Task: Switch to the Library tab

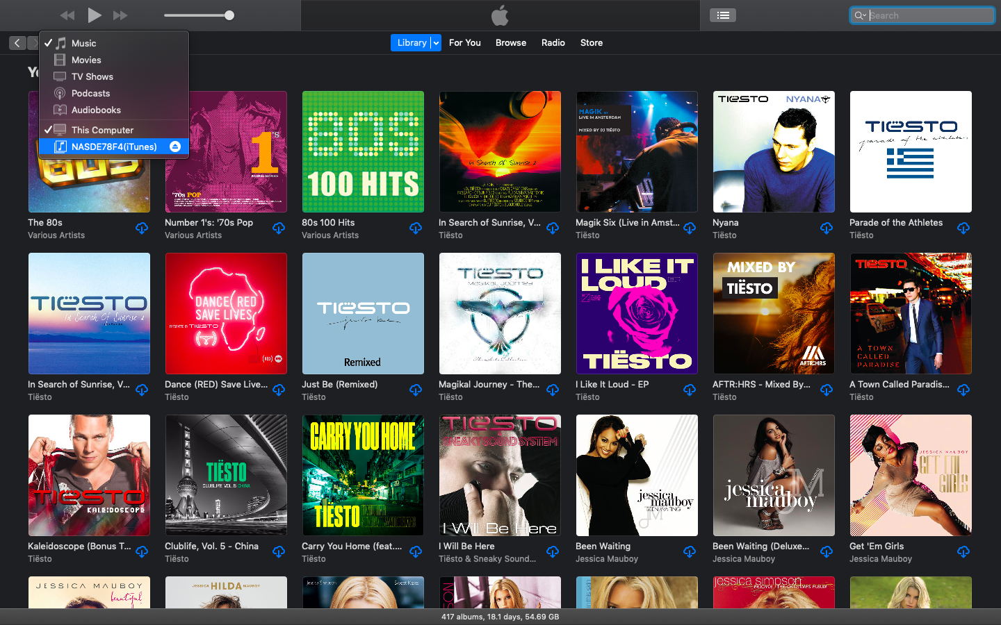Action: coord(412,43)
